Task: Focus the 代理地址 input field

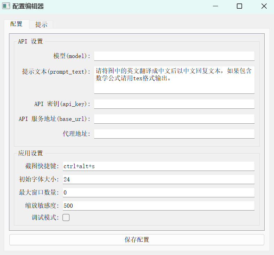Action: click(174, 134)
